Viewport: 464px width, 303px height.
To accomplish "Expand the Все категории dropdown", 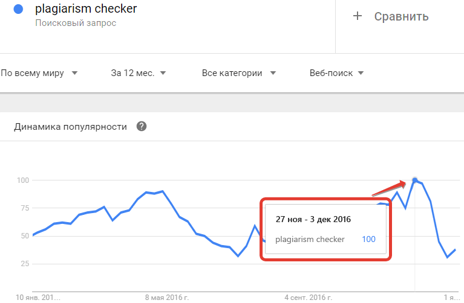I will [x=239, y=73].
